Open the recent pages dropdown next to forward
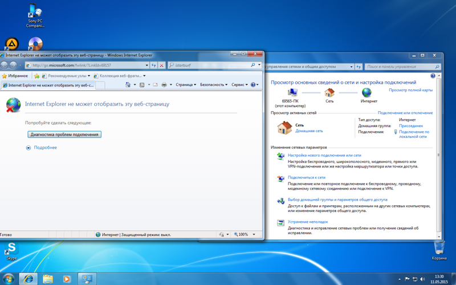Viewport: 456px width, 285px height. tap(20, 65)
